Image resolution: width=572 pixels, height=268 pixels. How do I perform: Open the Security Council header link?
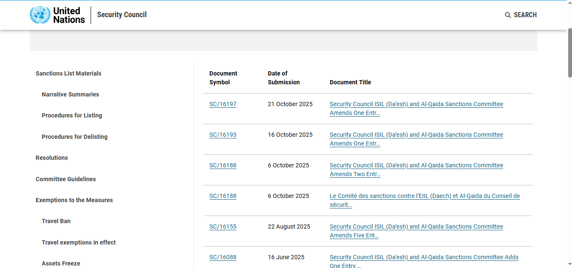click(x=122, y=15)
